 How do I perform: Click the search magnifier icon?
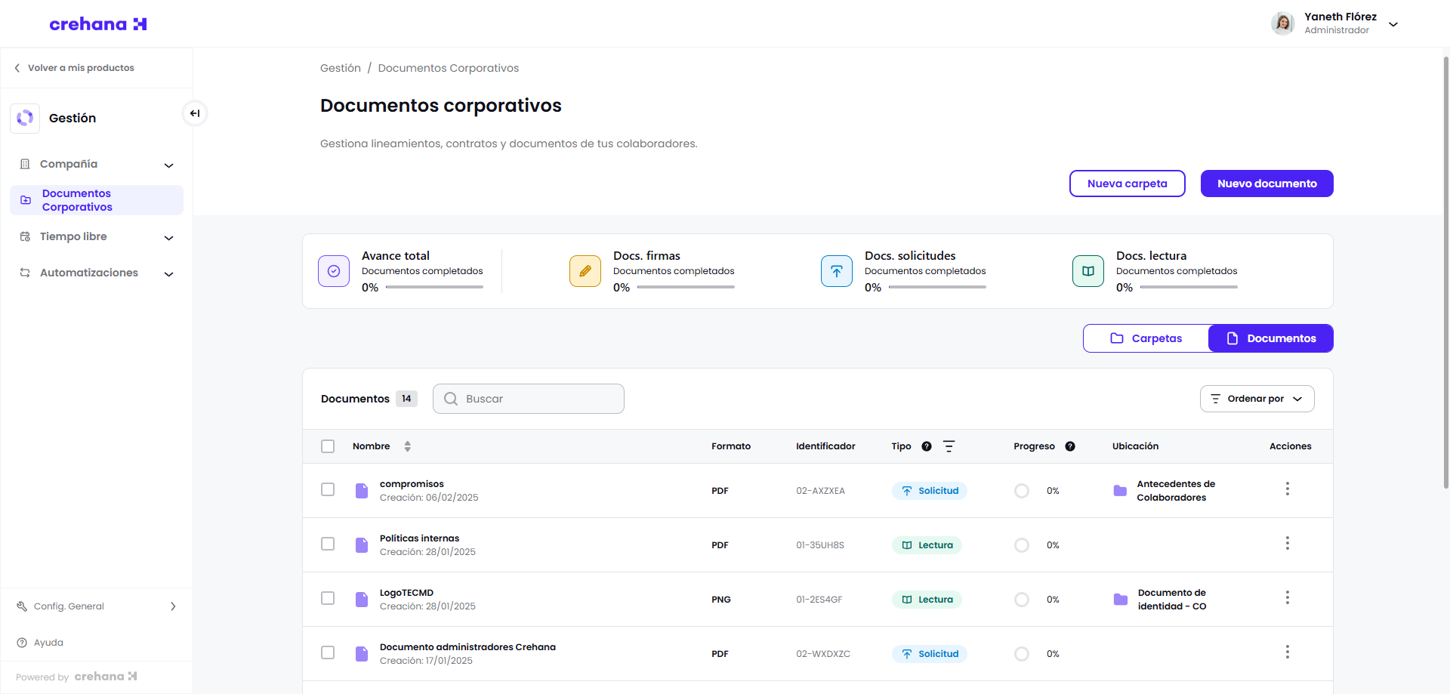451,399
